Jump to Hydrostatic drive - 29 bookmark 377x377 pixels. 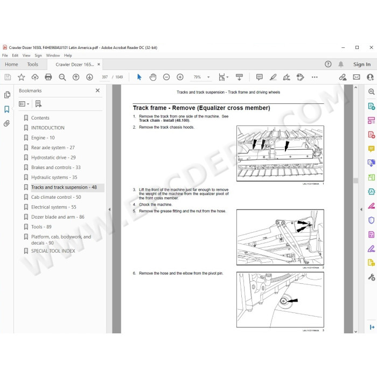click(53, 157)
